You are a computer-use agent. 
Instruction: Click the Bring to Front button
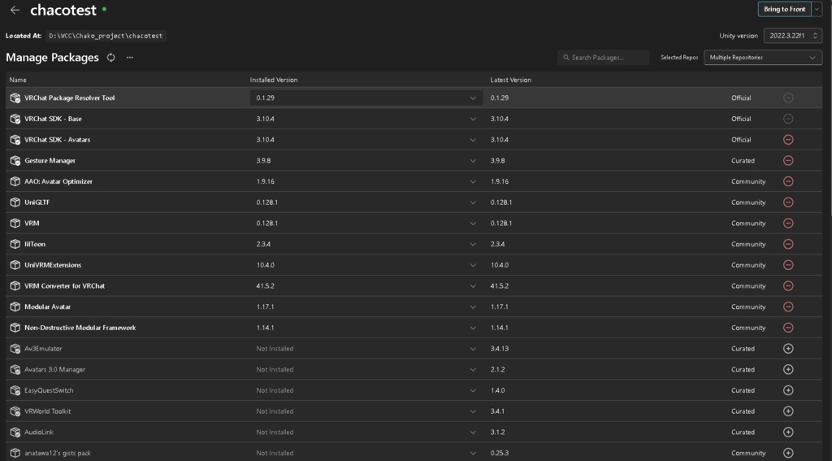coord(784,9)
